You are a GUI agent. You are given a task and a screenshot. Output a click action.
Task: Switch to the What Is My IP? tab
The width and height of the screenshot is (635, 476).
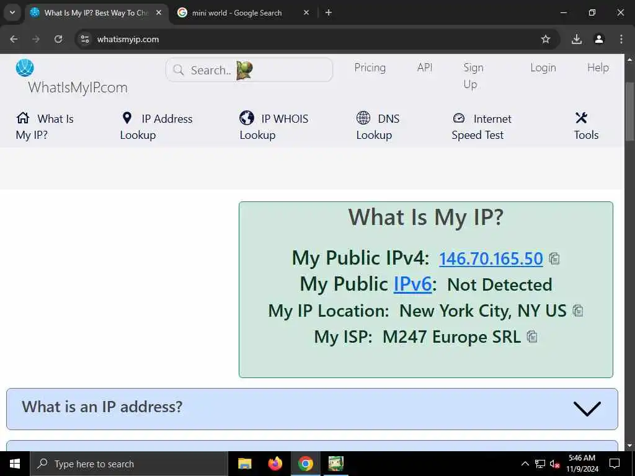coord(95,12)
